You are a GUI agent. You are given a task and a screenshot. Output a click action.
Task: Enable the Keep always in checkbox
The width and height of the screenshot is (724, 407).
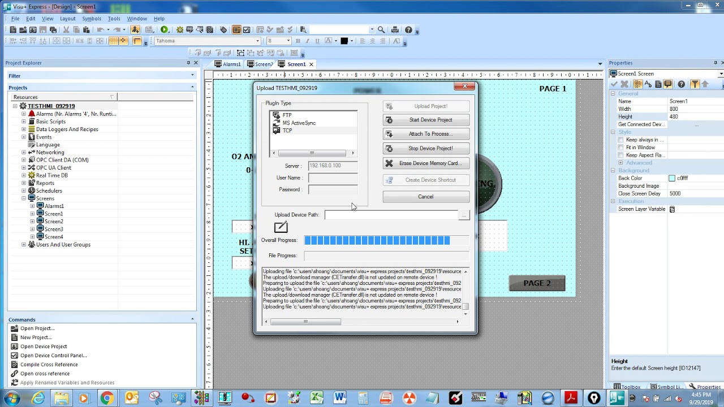(620, 140)
